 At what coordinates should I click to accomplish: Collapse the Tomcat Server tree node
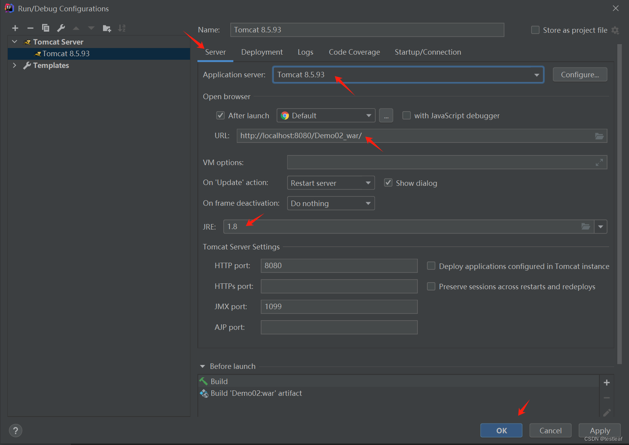tap(15, 42)
